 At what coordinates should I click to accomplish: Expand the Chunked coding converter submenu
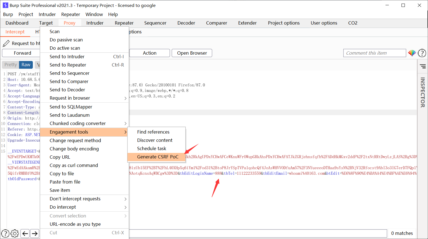126,123
